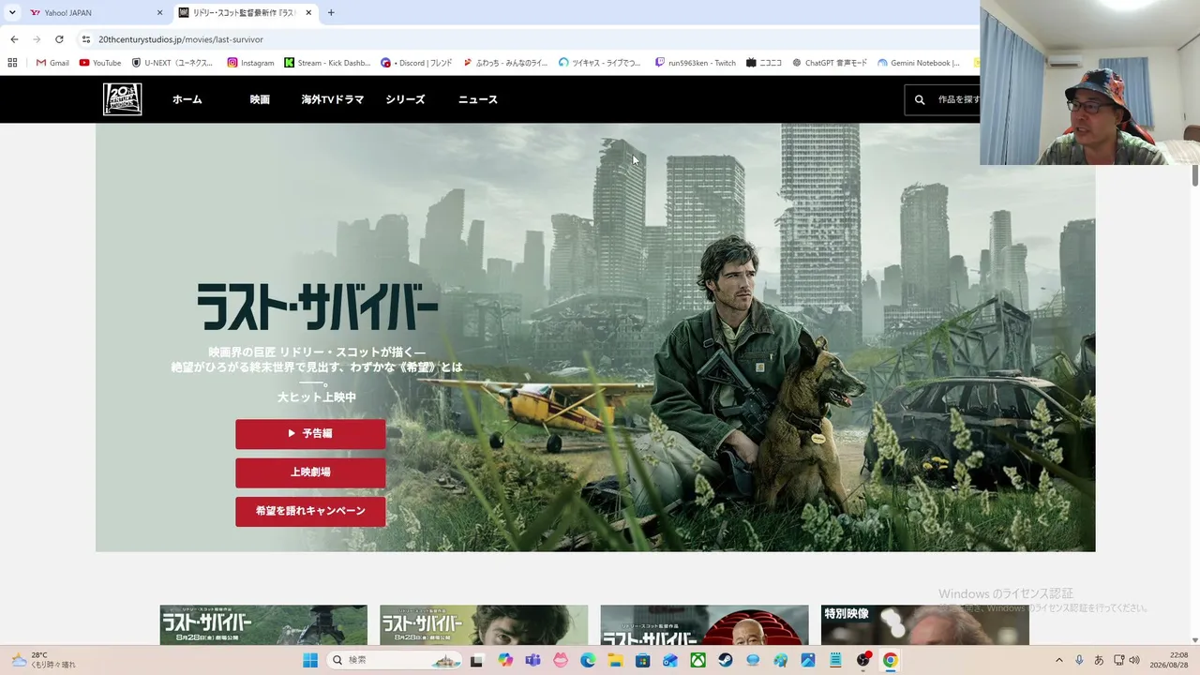Reload the page with the refresh icon

pos(59,39)
